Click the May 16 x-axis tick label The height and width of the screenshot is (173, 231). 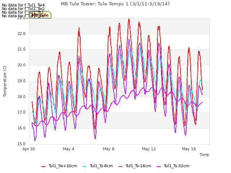(189, 149)
